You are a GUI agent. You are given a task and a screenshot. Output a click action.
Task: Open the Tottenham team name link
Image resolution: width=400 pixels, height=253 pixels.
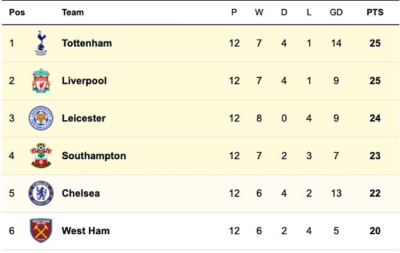click(x=86, y=43)
